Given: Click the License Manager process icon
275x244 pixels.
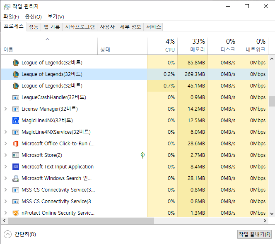Looking at the screenshot, I should 16,109.
